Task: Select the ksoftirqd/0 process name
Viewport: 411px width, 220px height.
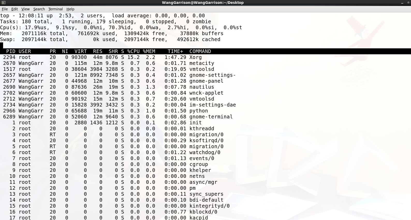Action: [x=207, y=141]
